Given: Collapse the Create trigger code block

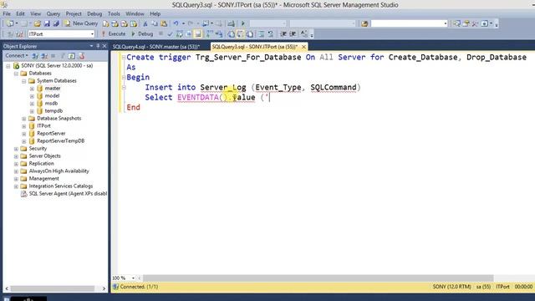Looking at the screenshot, I should (x=124, y=58).
